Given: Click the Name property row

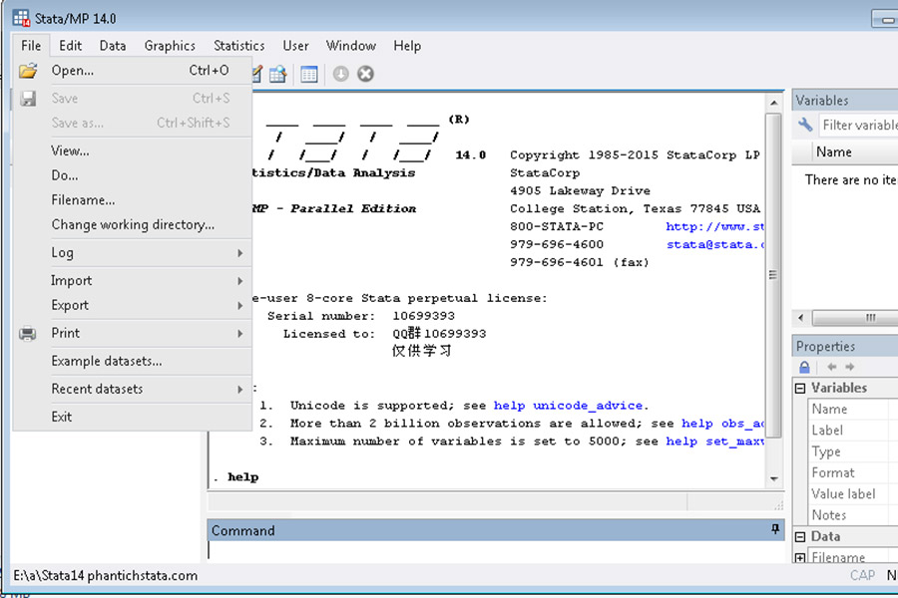Looking at the screenshot, I should [853, 409].
